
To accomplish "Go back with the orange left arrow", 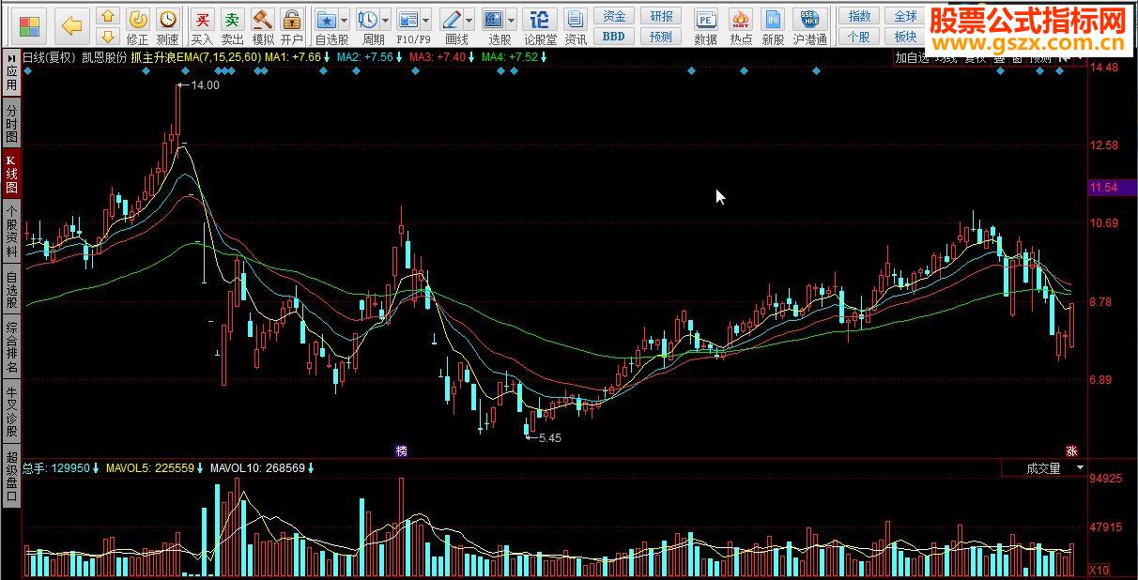I will pos(72,25).
